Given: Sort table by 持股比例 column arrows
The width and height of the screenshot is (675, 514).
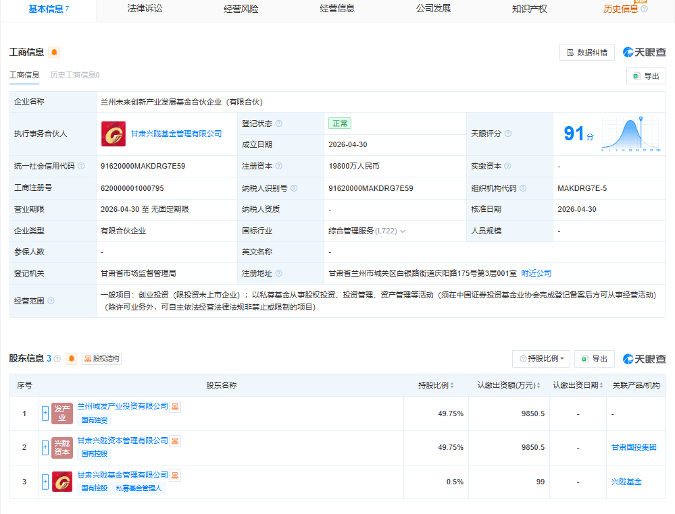Looking at the screenshot, I should [452, 386].
